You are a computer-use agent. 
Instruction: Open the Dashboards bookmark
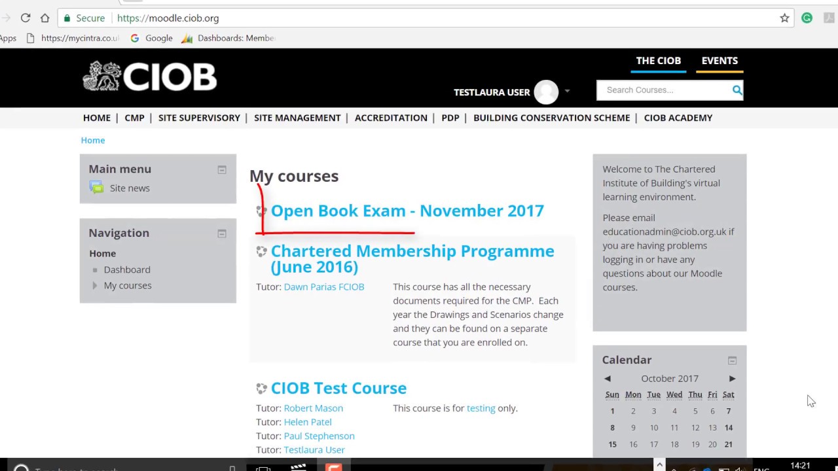click(x=228, y=38)
